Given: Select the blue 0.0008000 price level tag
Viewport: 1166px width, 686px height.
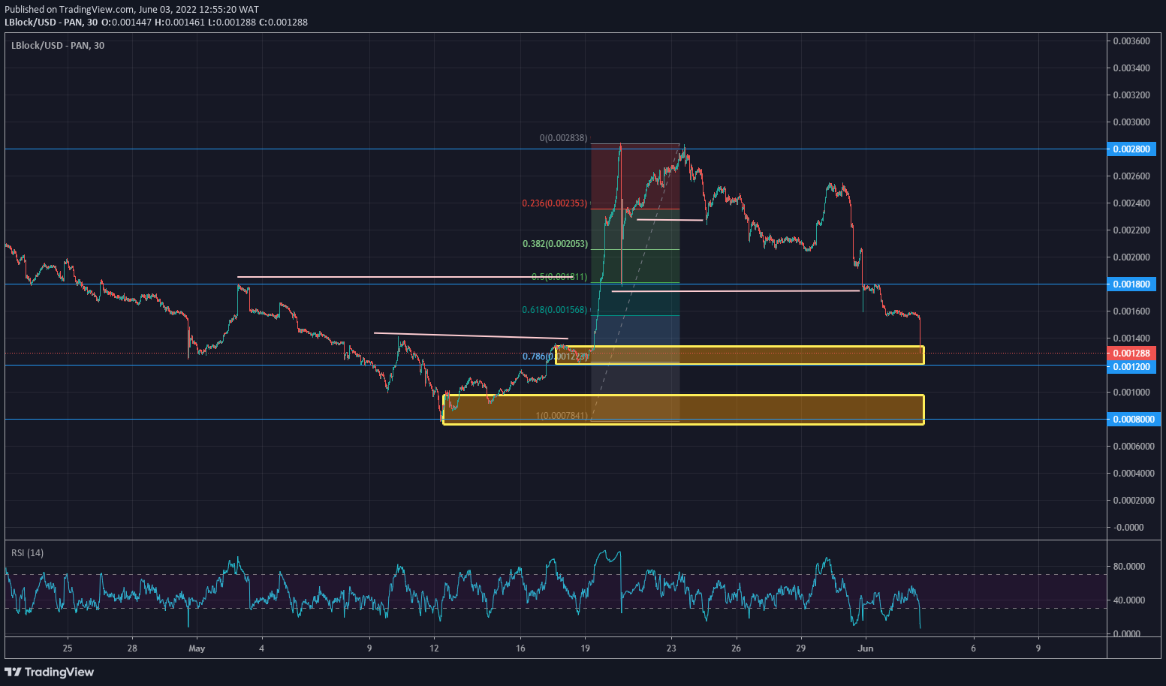Looking at the screenshot, I should (1134, 420).
